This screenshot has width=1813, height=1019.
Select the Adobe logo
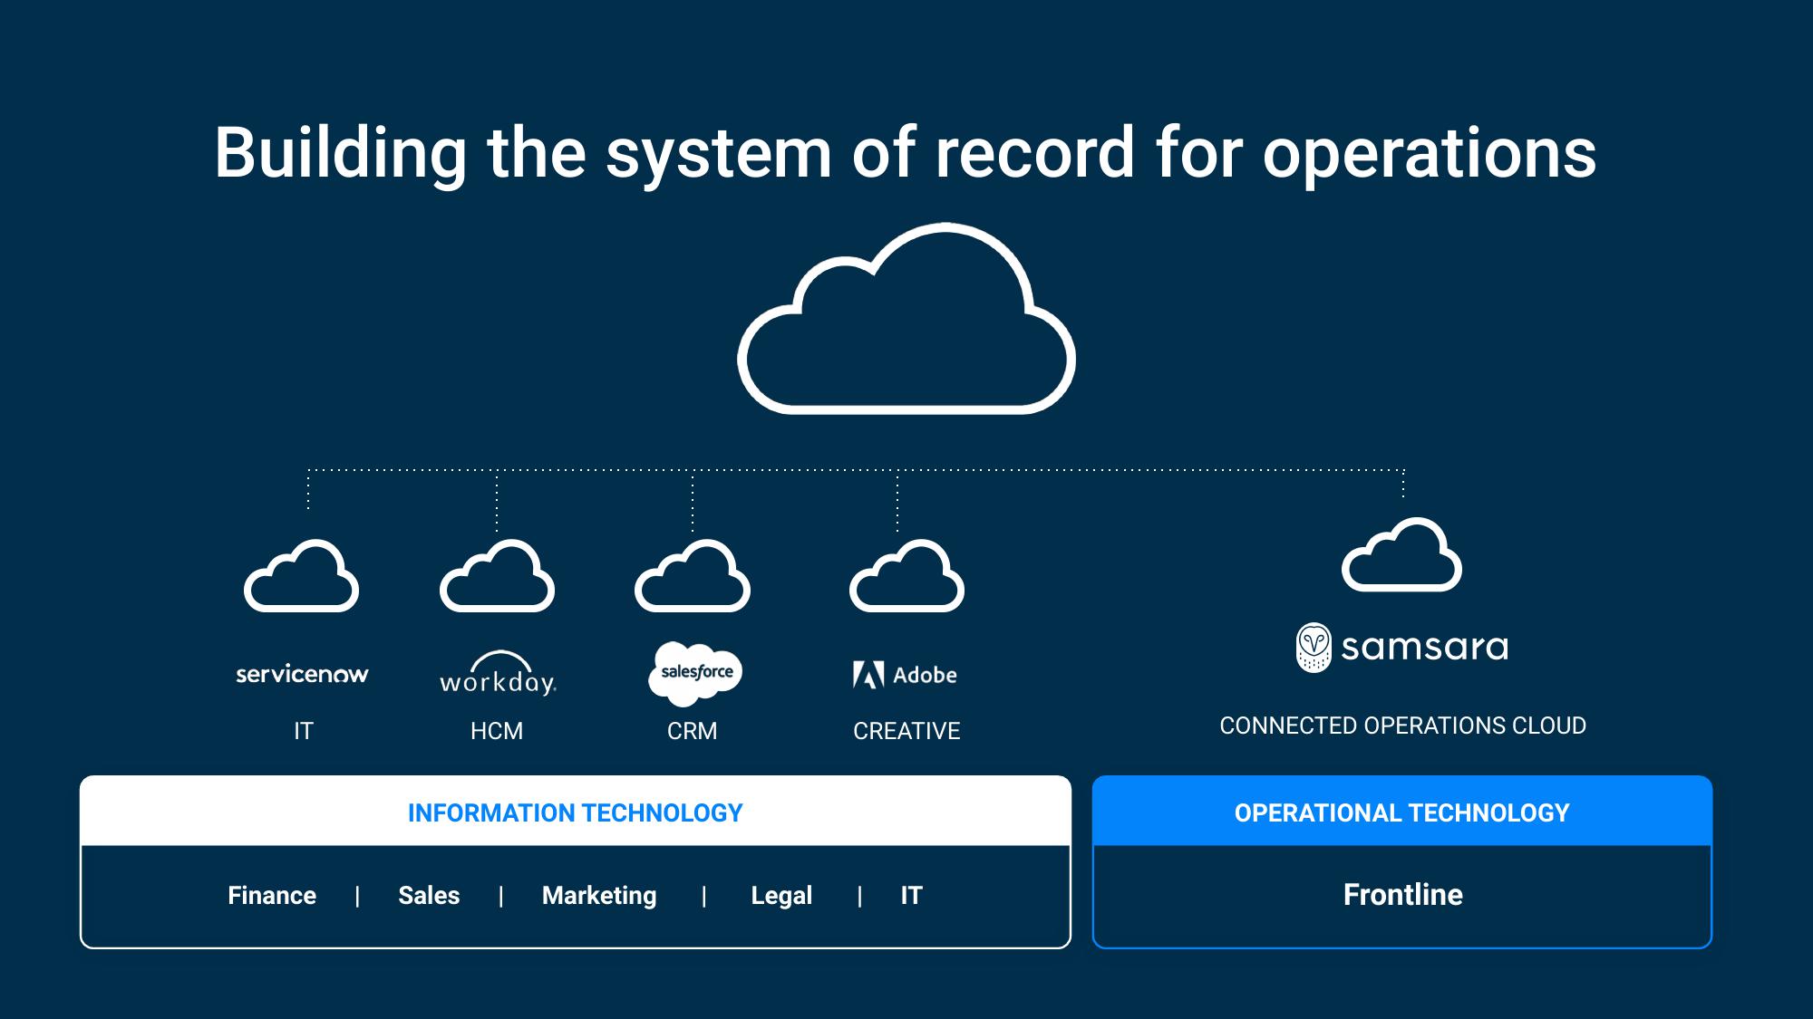(x=905, y=675)
